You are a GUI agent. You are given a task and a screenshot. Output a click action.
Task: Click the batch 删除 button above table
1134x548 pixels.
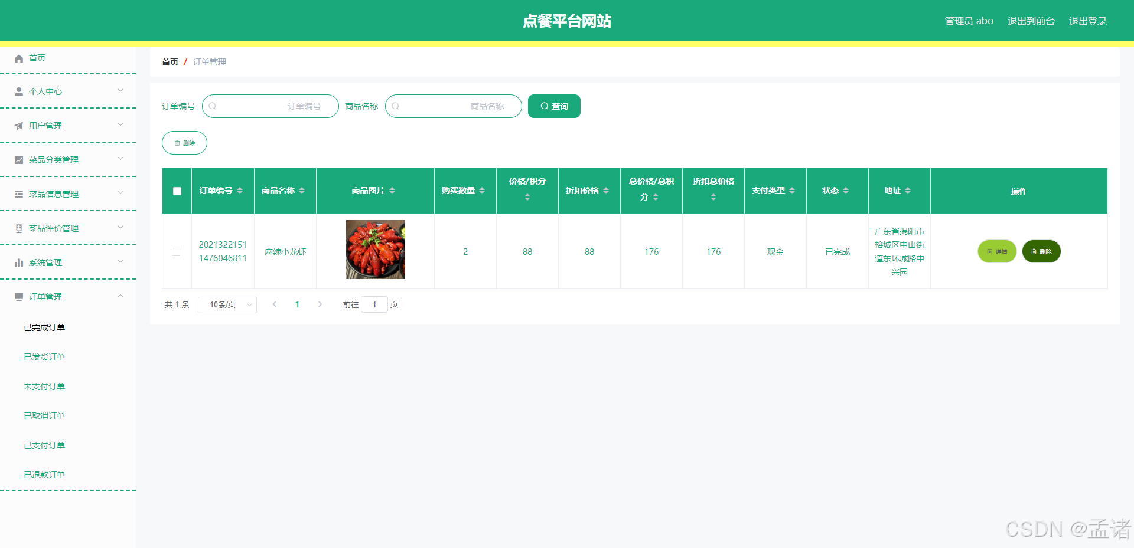click(x=184, y=143)
